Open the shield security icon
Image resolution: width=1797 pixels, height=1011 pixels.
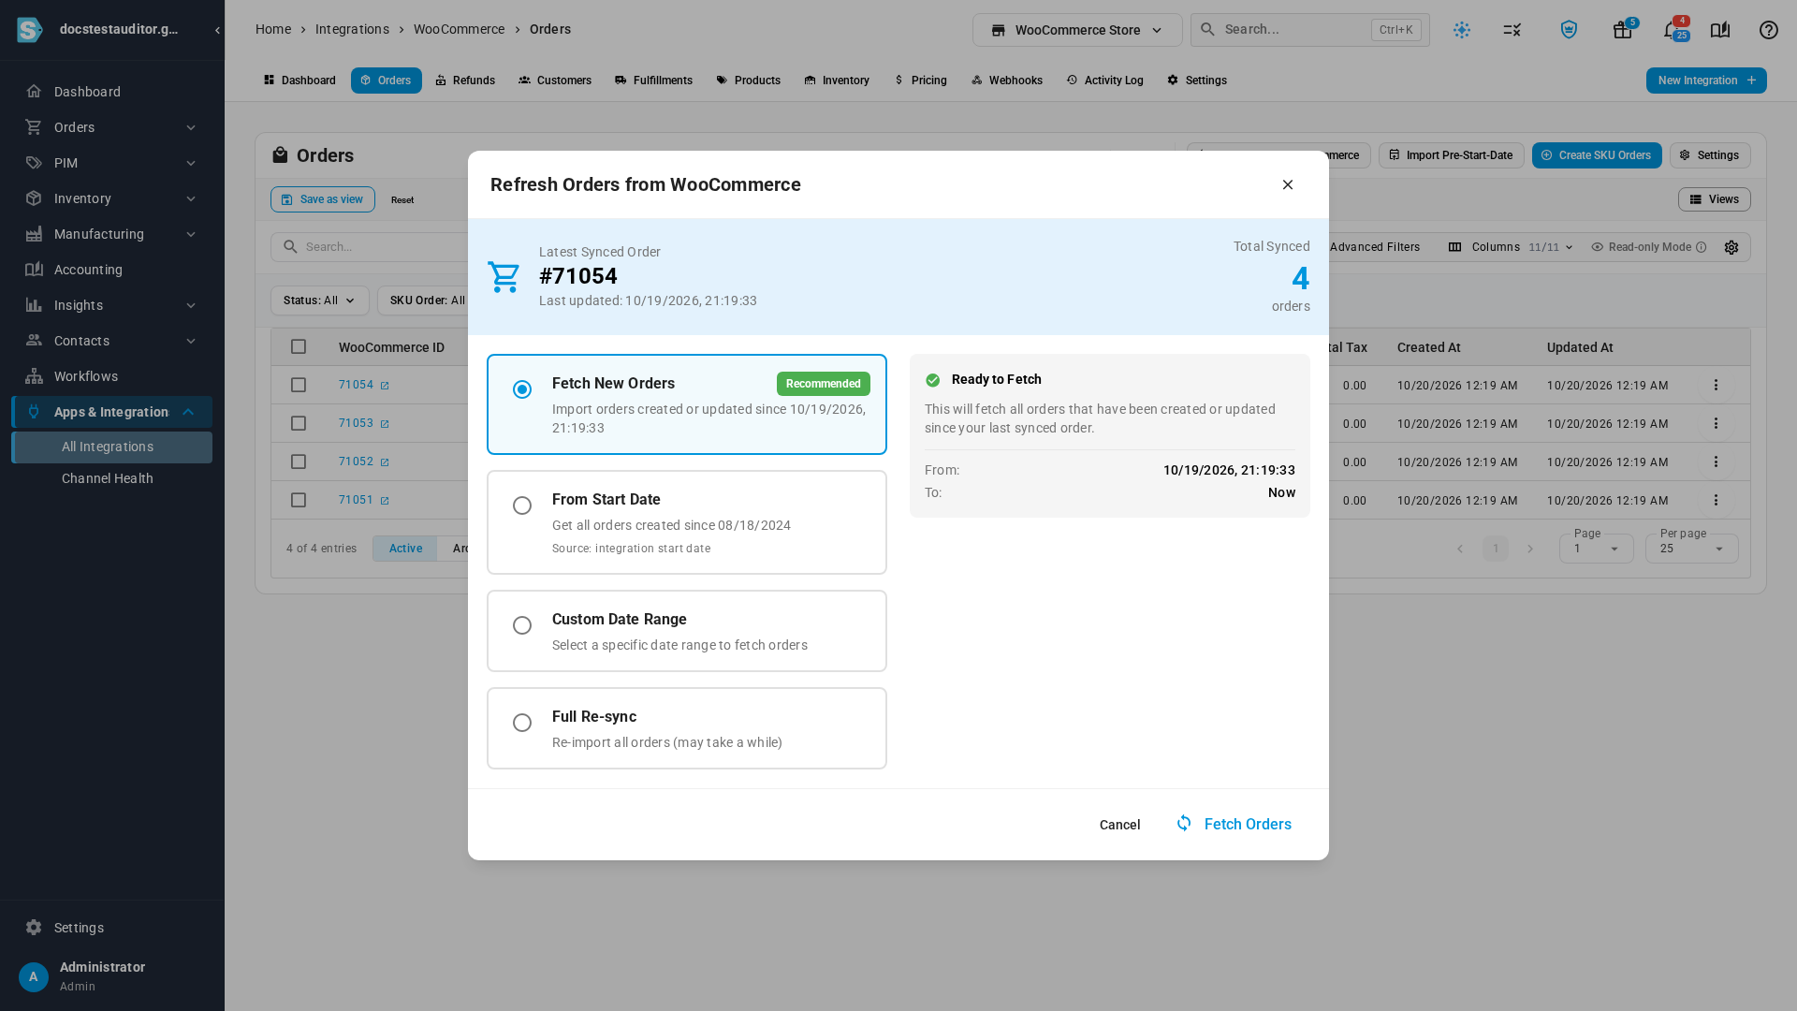point(1569,30)
